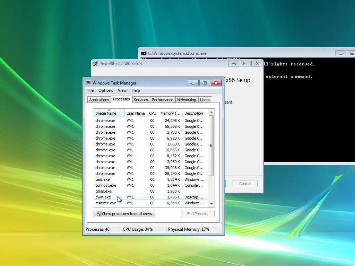Select the chrome.exe row using 3,960 K
355x266 pixels.
pos(150,162)
